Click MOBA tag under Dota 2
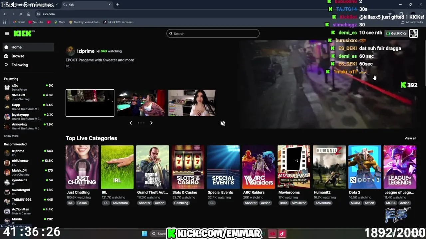This screenshot has width=426, height=239. 355,203
